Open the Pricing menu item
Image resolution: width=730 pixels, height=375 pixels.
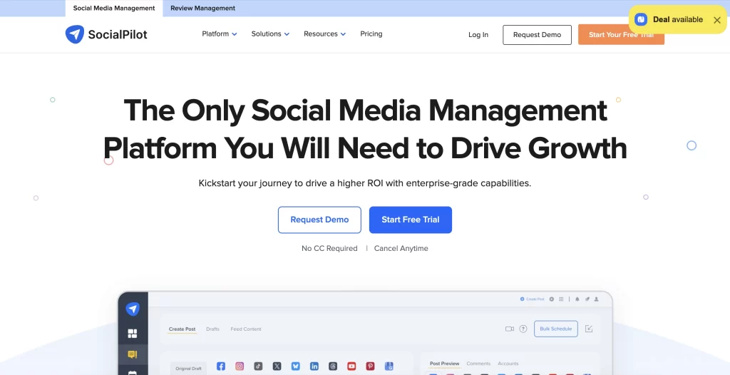[371, 34]
